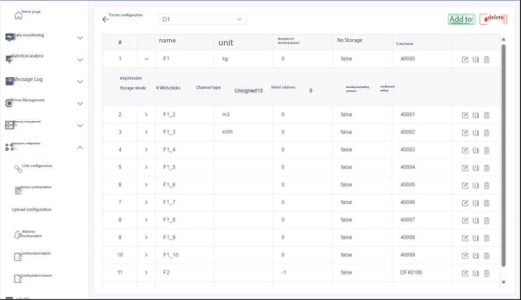Click the Configuration Export icon
521x300 pixels.
click(x=18, y=257)
